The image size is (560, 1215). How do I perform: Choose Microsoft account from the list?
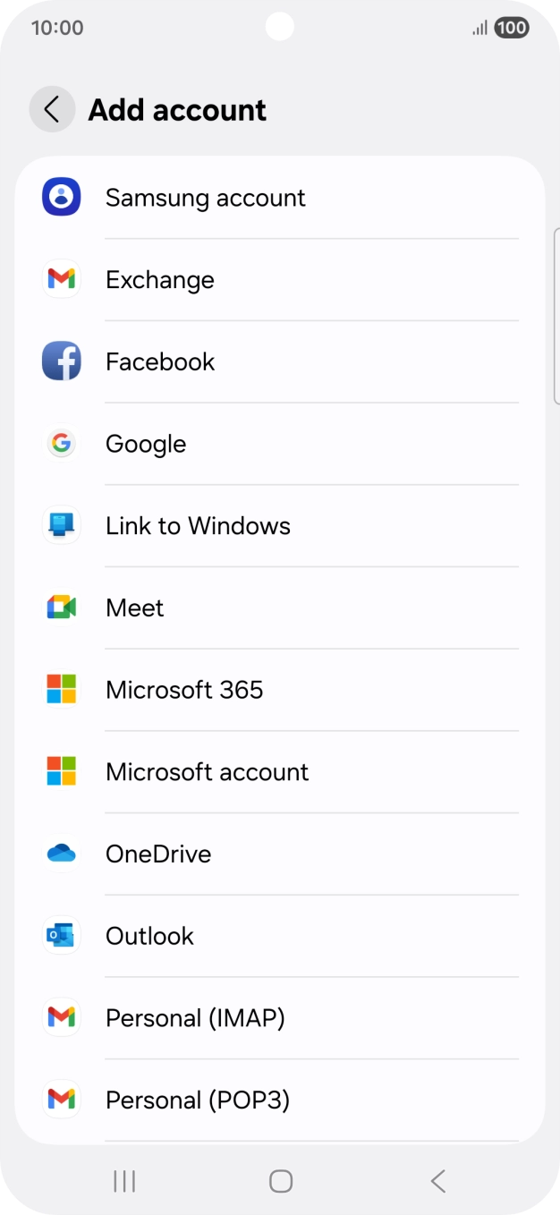click(207, 772)
